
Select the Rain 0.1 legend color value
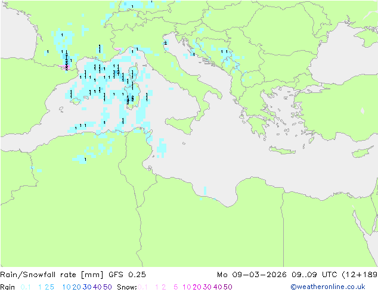click(x=26, y=287)
